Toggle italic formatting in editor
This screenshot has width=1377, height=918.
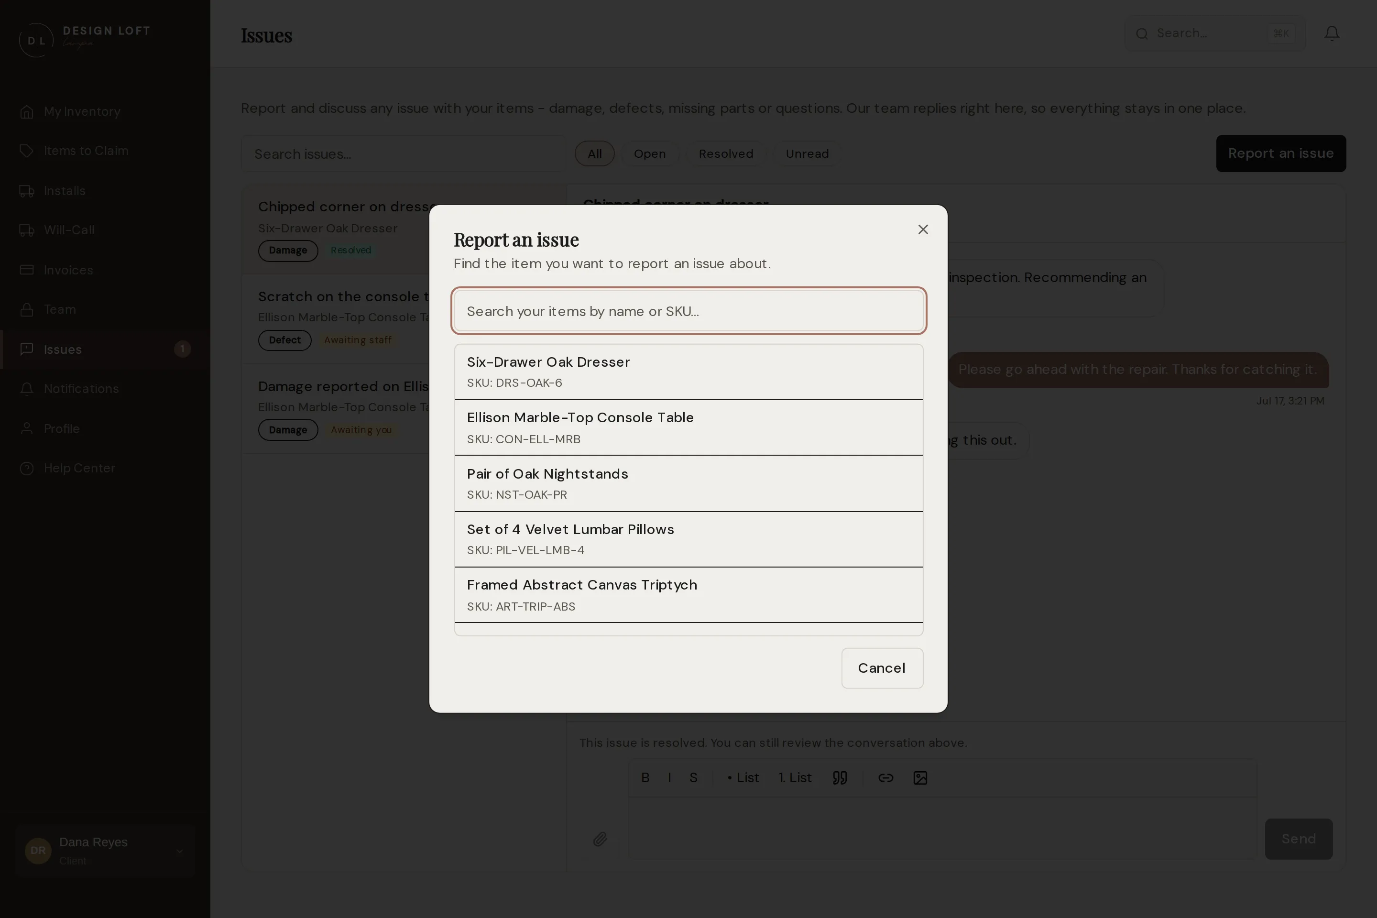coord(669,777)
